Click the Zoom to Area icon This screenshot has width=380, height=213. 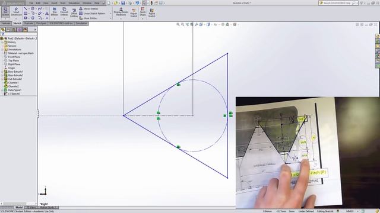click(182, 24)
